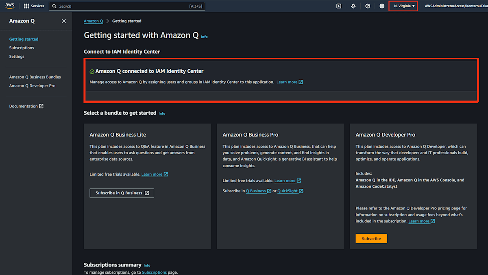The image size is (488, 275).
Task: Click Subscriptions link in summary text
Action: [x=155, y=273]
